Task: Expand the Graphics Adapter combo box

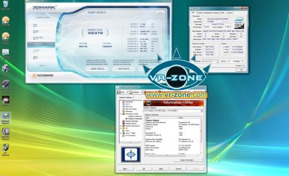Action: click(173, 111)
